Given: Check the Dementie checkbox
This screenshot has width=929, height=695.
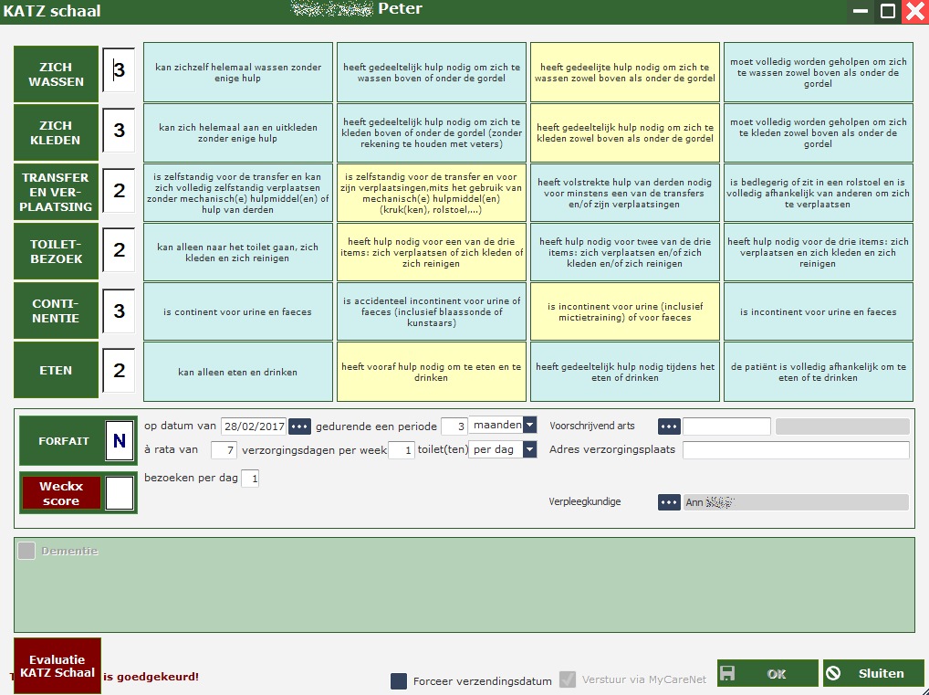Looking at the screenshot, I should (x=26, y=551).
